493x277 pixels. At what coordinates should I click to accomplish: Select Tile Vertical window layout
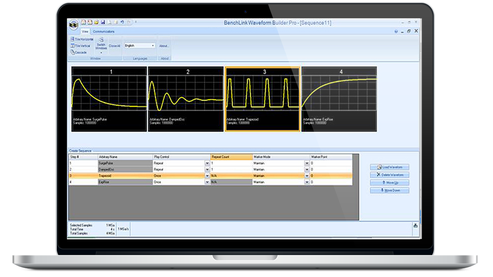pyautogui.click(x=80, y=46)
